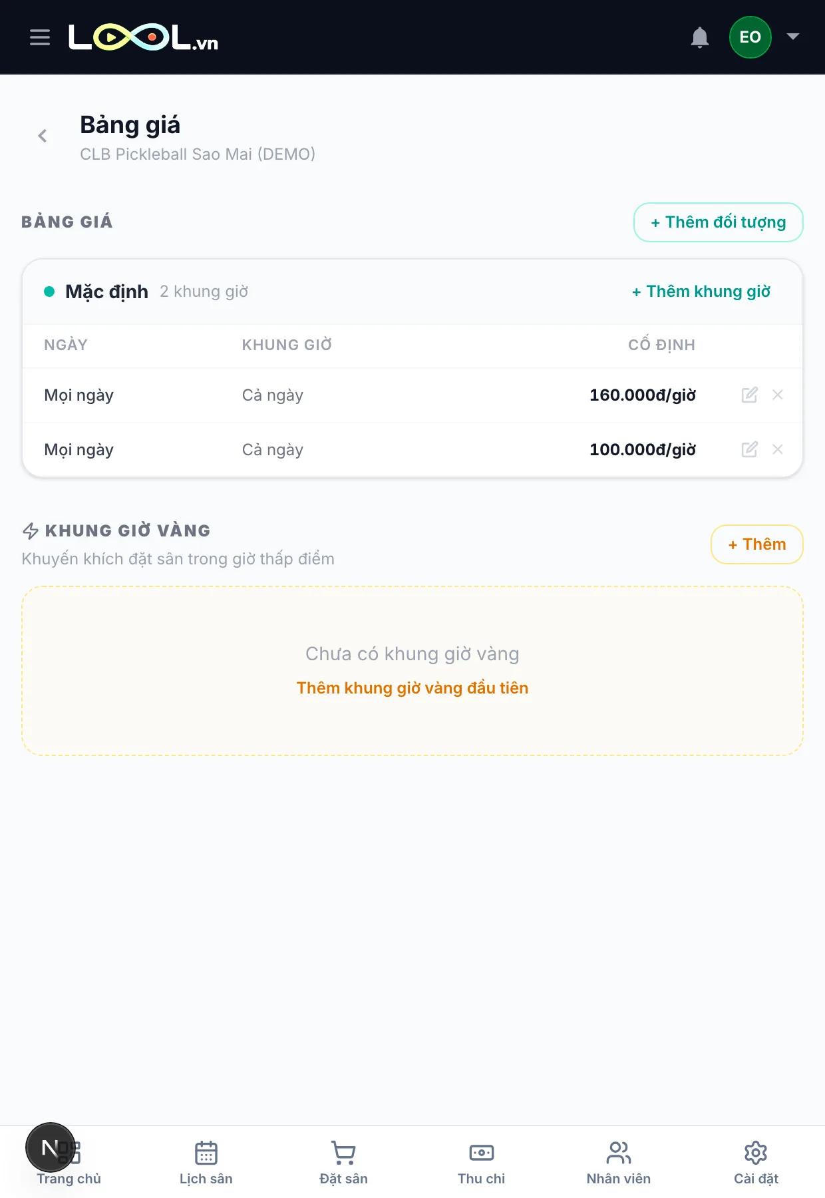The height and width of the screenshot is (1198, 825).
Task: Open the hamburger menu icon
Action: [x=40, y=37]
